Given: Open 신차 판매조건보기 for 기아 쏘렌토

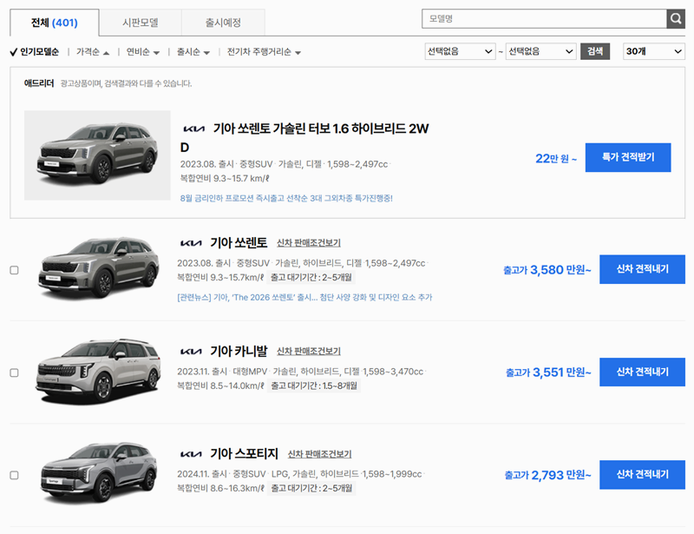Looking at the screenshot, I should [x=309, y=243].
